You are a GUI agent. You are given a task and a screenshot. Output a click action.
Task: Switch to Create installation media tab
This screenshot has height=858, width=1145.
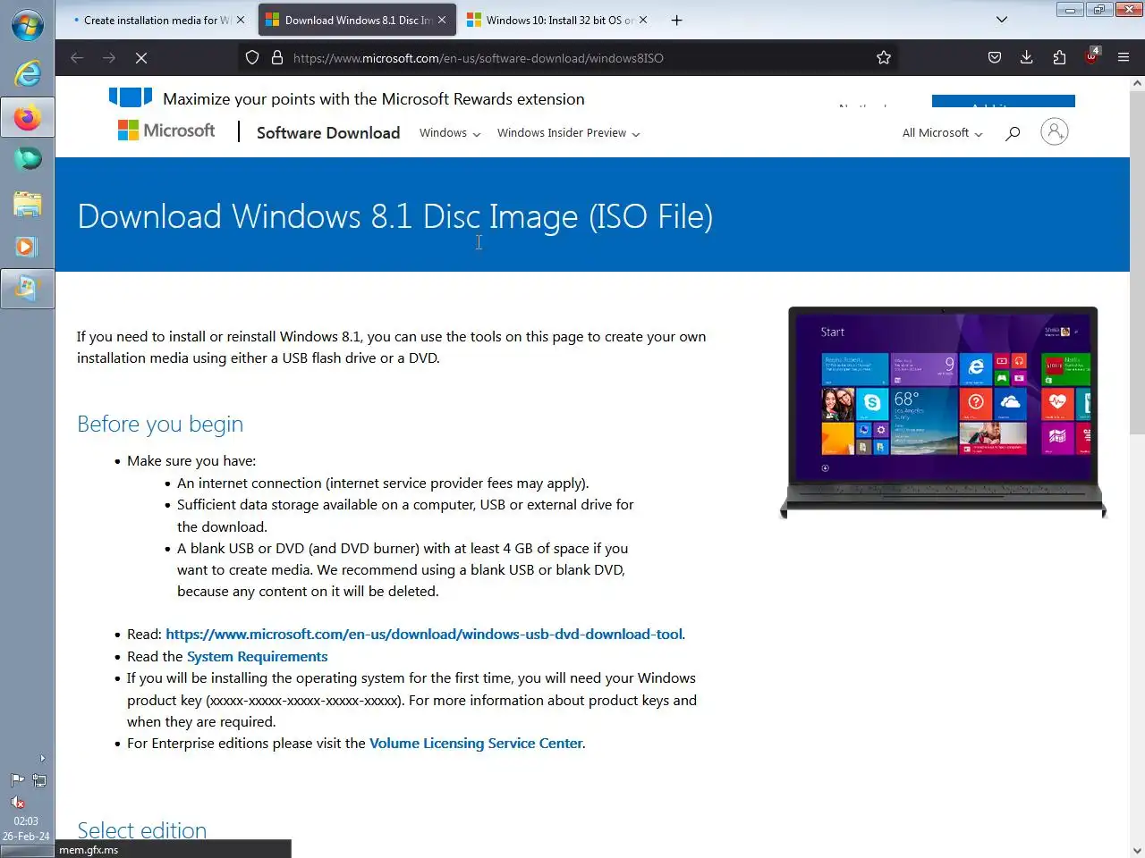coord(150,20)
